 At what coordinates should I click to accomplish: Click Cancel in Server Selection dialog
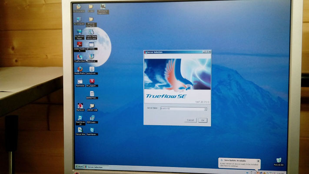coord(190,120)
